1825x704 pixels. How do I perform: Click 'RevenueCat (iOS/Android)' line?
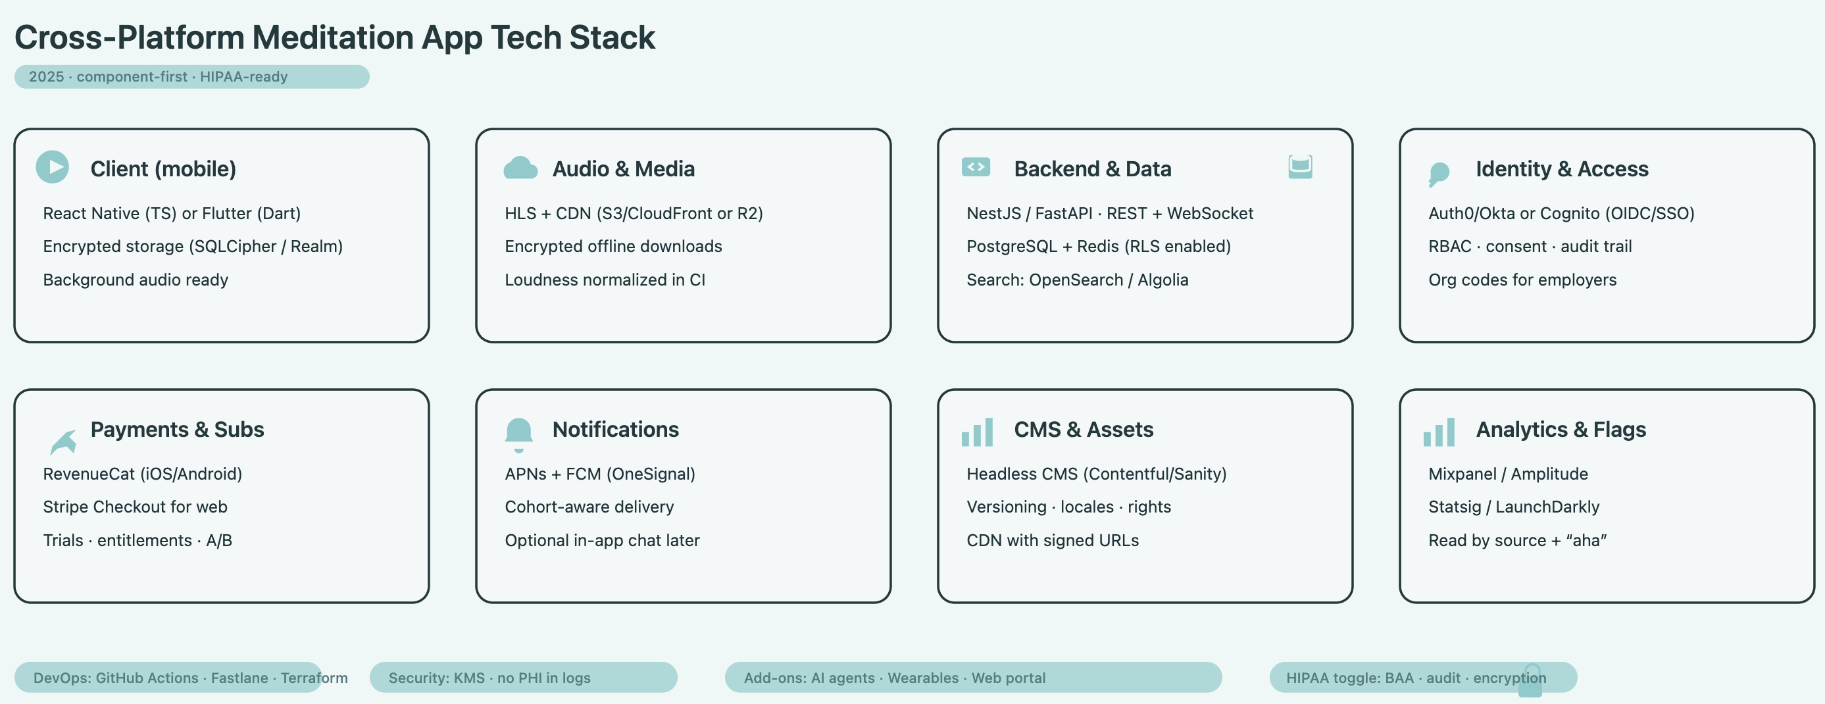pos(142,474)
